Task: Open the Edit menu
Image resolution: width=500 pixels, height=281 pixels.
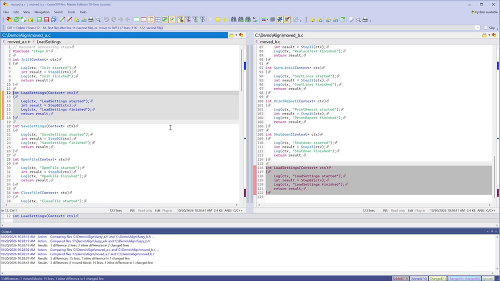Action: point(16,12)
